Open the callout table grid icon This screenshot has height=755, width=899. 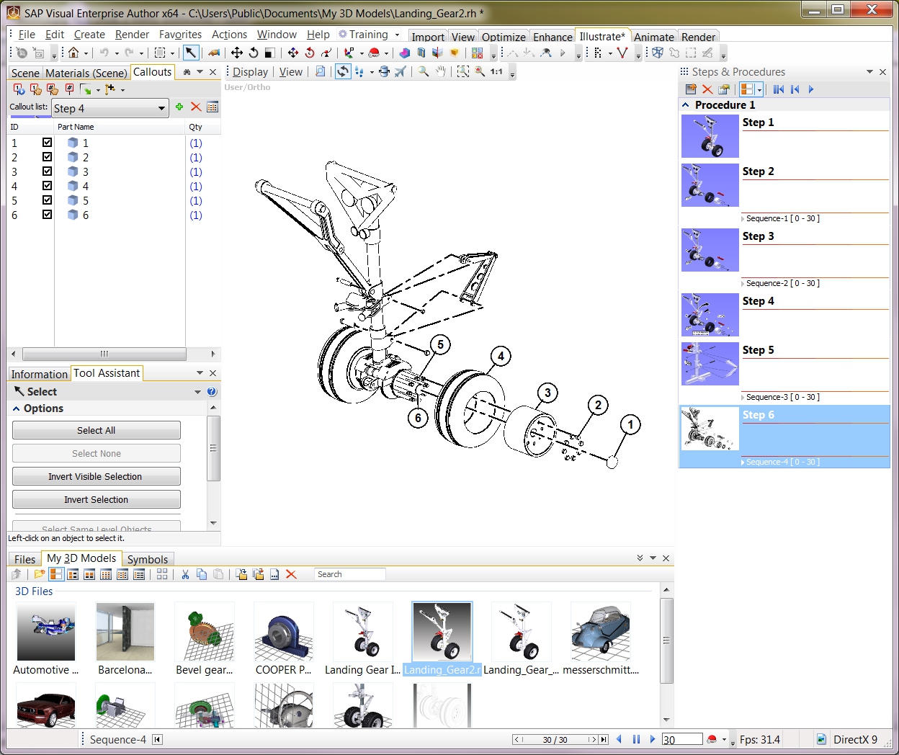point(213,107)
